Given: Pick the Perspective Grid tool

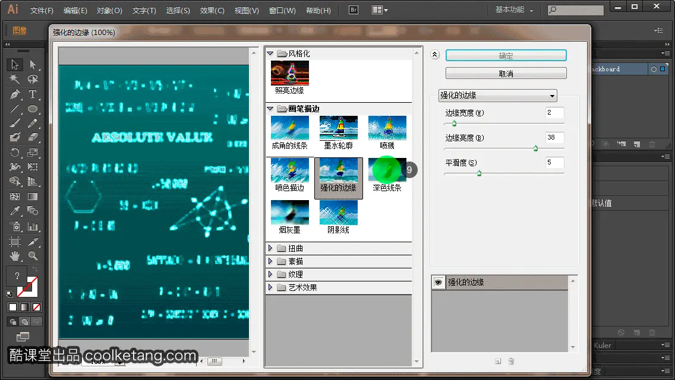Looking at the screenshot, I should [33, 182].
